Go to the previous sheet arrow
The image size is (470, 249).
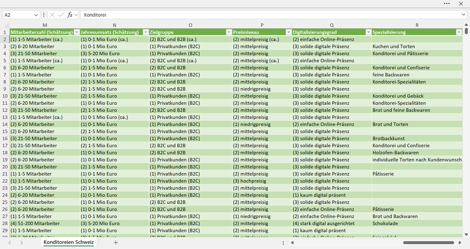10,242
